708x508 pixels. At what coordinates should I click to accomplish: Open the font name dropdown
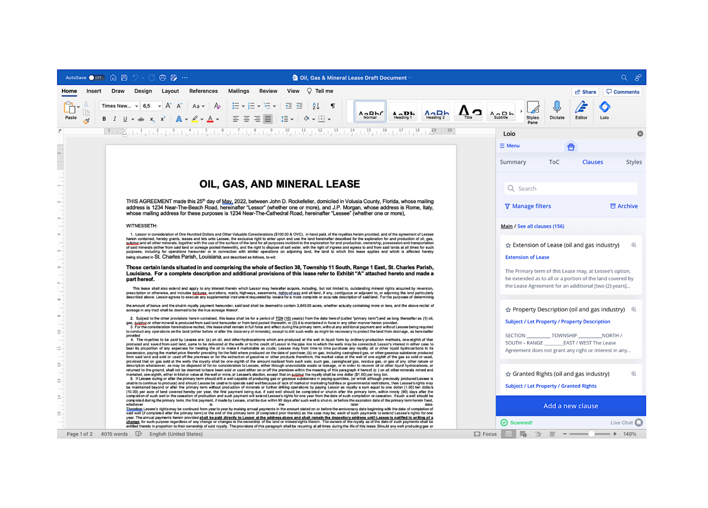click(x=136, y=106)
